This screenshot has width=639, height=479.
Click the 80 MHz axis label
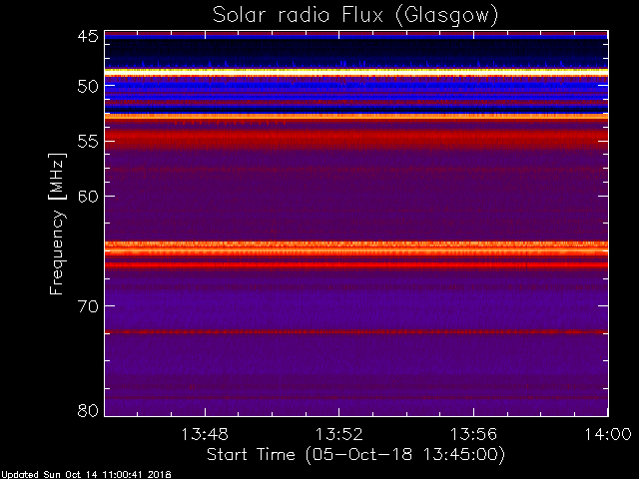(88, 410)
